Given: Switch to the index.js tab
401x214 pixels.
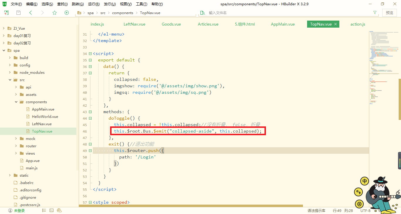Looking at the screenshot, I should point(97,24).
